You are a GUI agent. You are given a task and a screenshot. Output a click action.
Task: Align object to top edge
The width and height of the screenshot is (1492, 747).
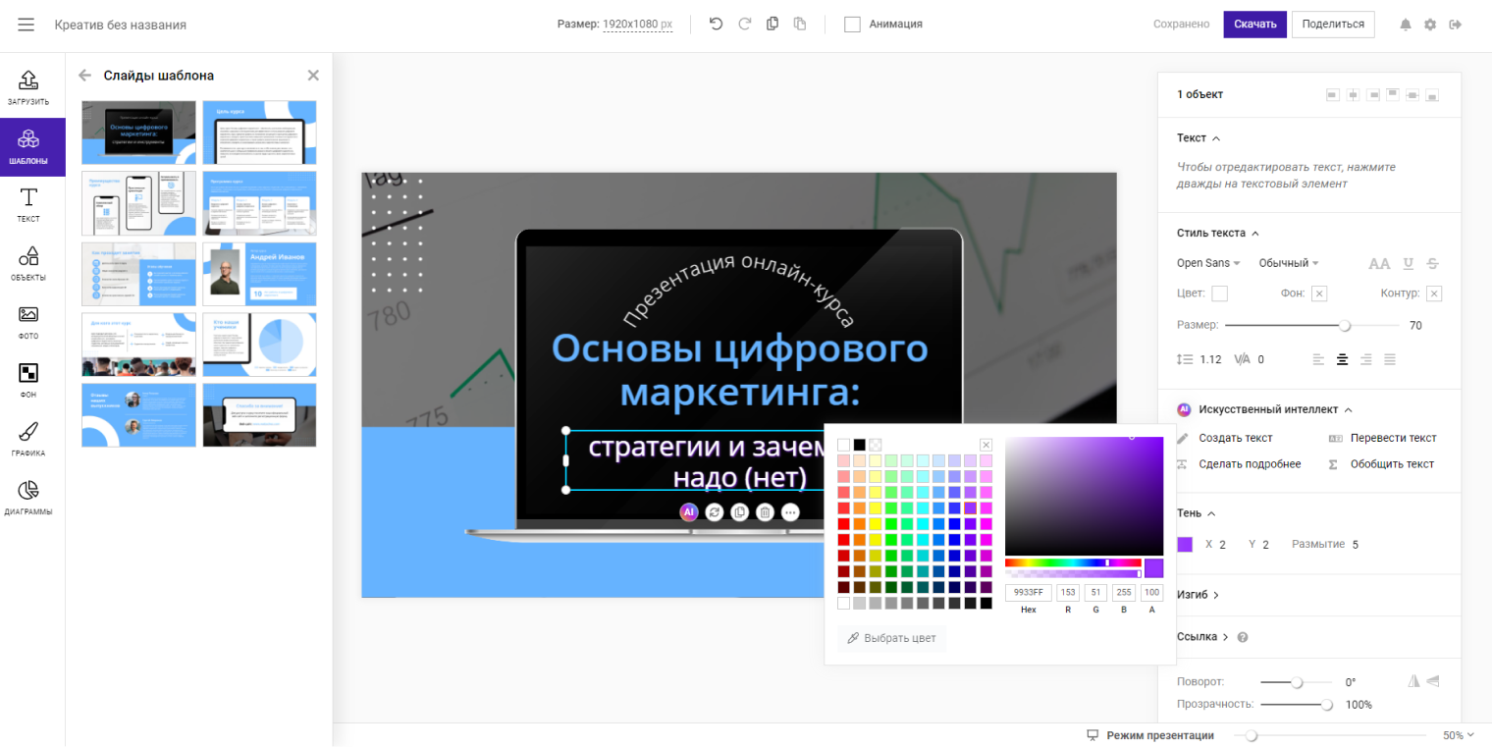tap(1392, 95)
